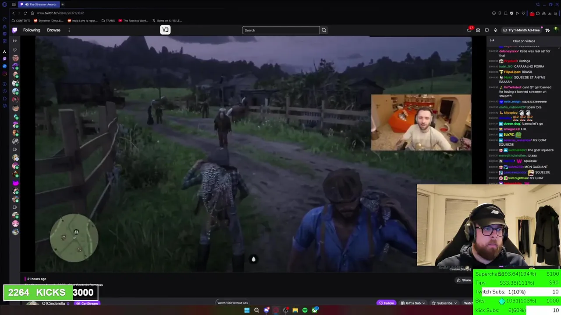Screen dimensions: 561x315
Task: Open the Twitch mail inbox icon
Action: click(x=478, y=30)
